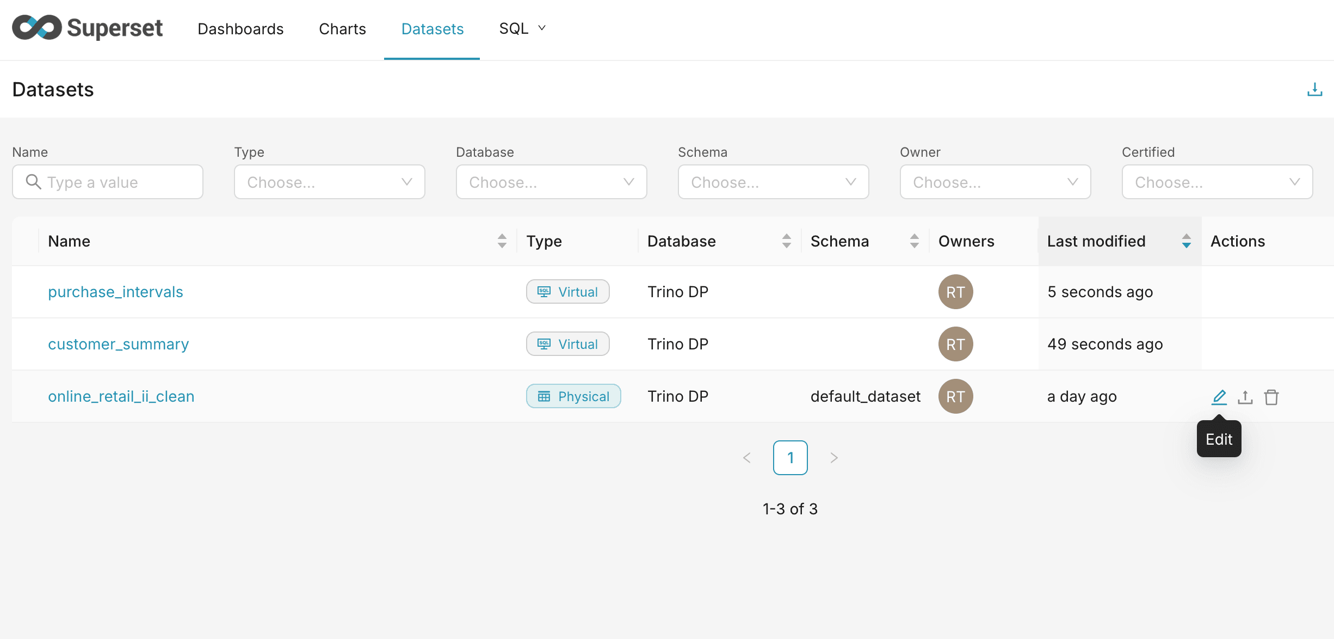1334x639 pixels.
Task: Open the purchase_intervals dataset link
Action: [x=115, y=292]
